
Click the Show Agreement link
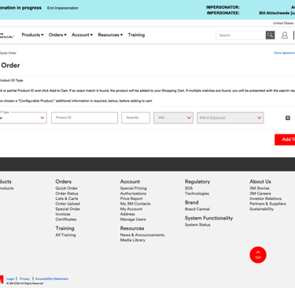(285, 53)
